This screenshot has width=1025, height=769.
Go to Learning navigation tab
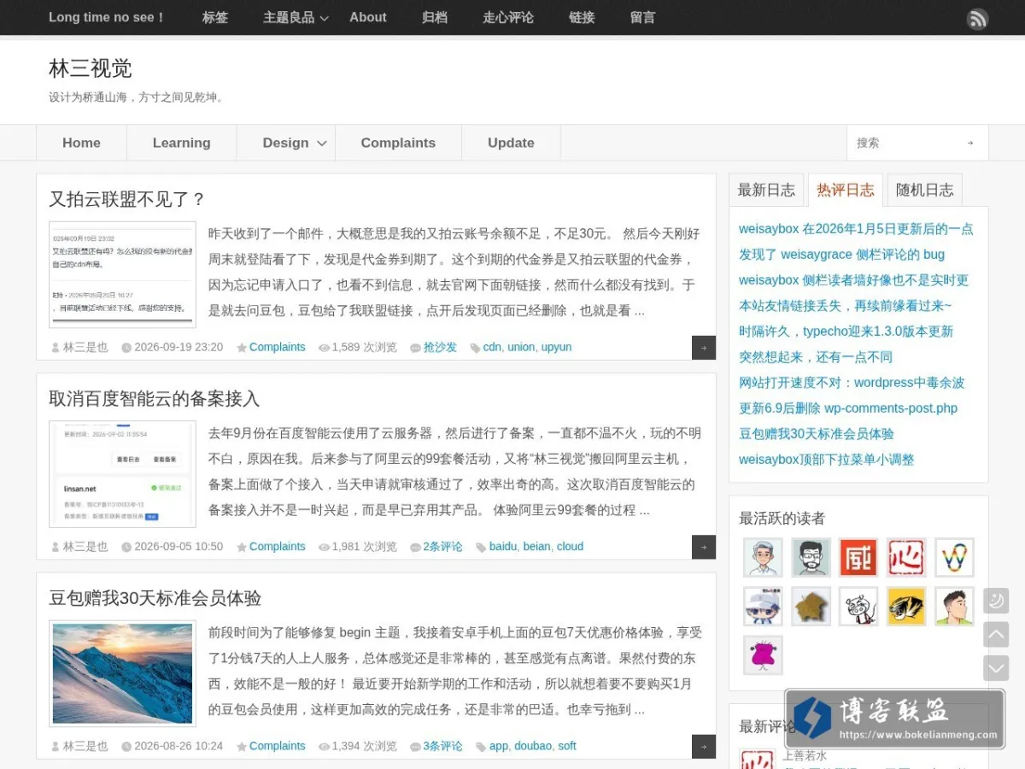182,143
